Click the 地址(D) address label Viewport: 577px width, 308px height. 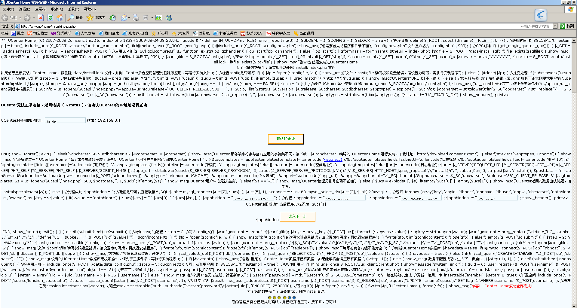7,26
